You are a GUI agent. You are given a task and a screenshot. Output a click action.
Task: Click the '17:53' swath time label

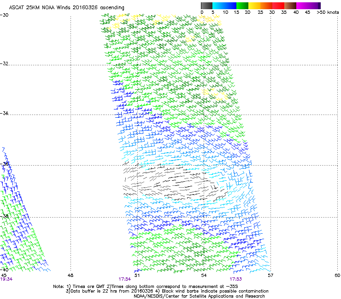(236, 279)
